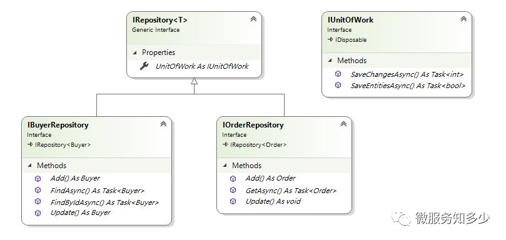
Task: Select 'FindAsync() As Task<Buyer>' method
Action: (x=98, y=191)
